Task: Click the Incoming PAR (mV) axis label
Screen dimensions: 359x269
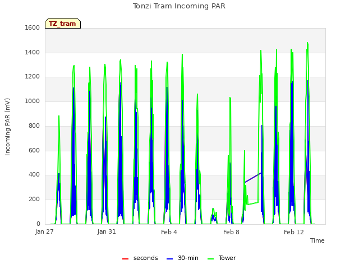Action: tap(7, 127)
